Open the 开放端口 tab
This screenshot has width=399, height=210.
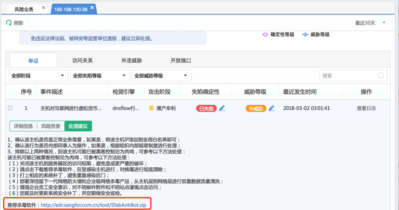coord(181,60)
